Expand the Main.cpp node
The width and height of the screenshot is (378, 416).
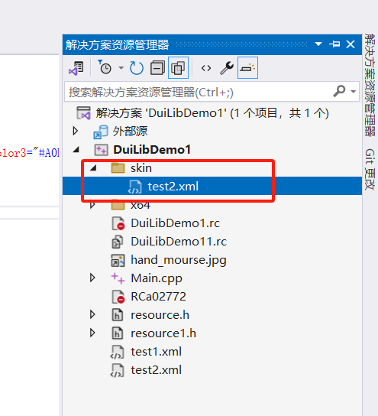[x=92, y=278]
